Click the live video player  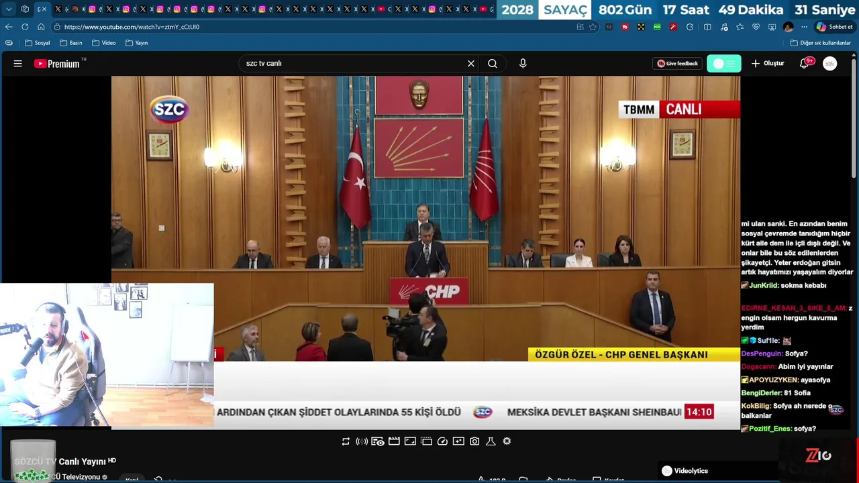[x=425, y=252]
